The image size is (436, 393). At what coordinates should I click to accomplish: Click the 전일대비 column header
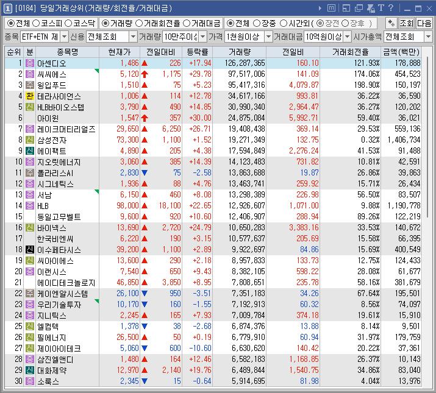tap(161, 52)
